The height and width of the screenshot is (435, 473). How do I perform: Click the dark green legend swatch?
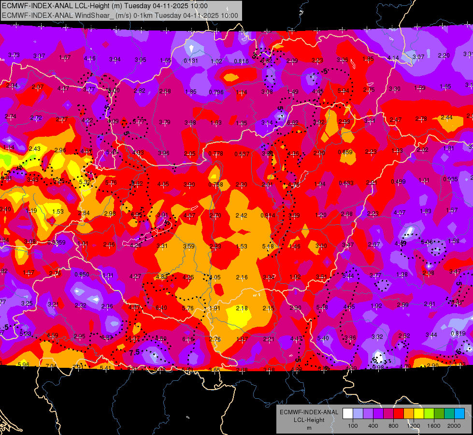[439, 414]
